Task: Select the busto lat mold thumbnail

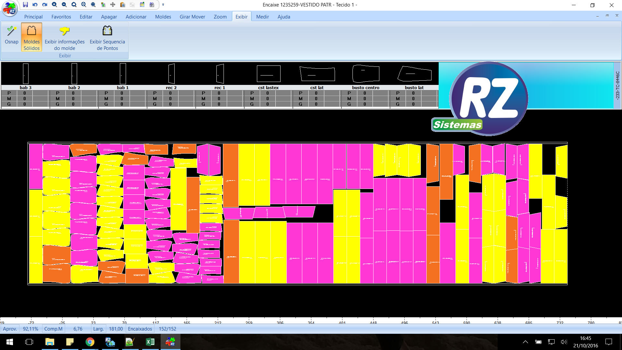Action: [x=414, y=74]
